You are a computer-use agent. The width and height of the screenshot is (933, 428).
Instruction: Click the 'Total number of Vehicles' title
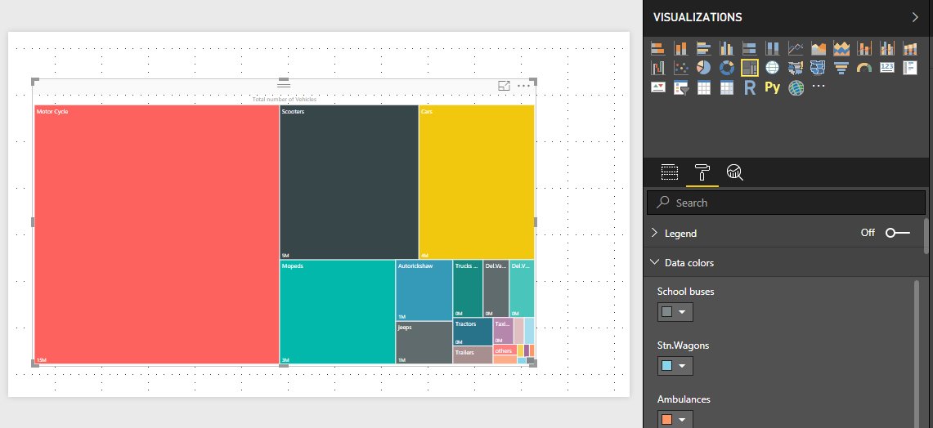[x=285, y=100]
